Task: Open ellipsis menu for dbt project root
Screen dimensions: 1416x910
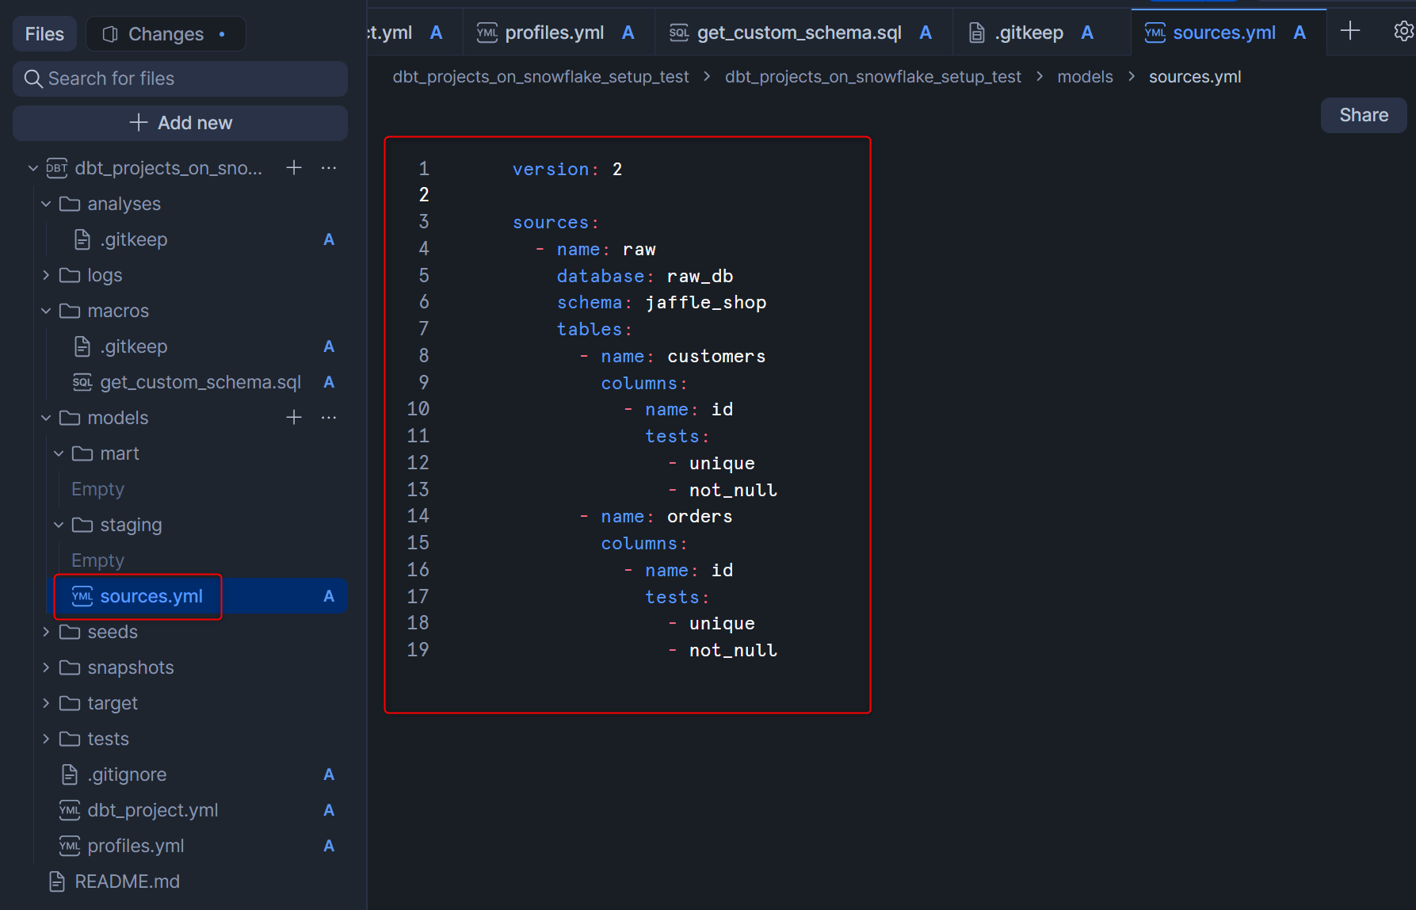Action: [x=329, y=168]
